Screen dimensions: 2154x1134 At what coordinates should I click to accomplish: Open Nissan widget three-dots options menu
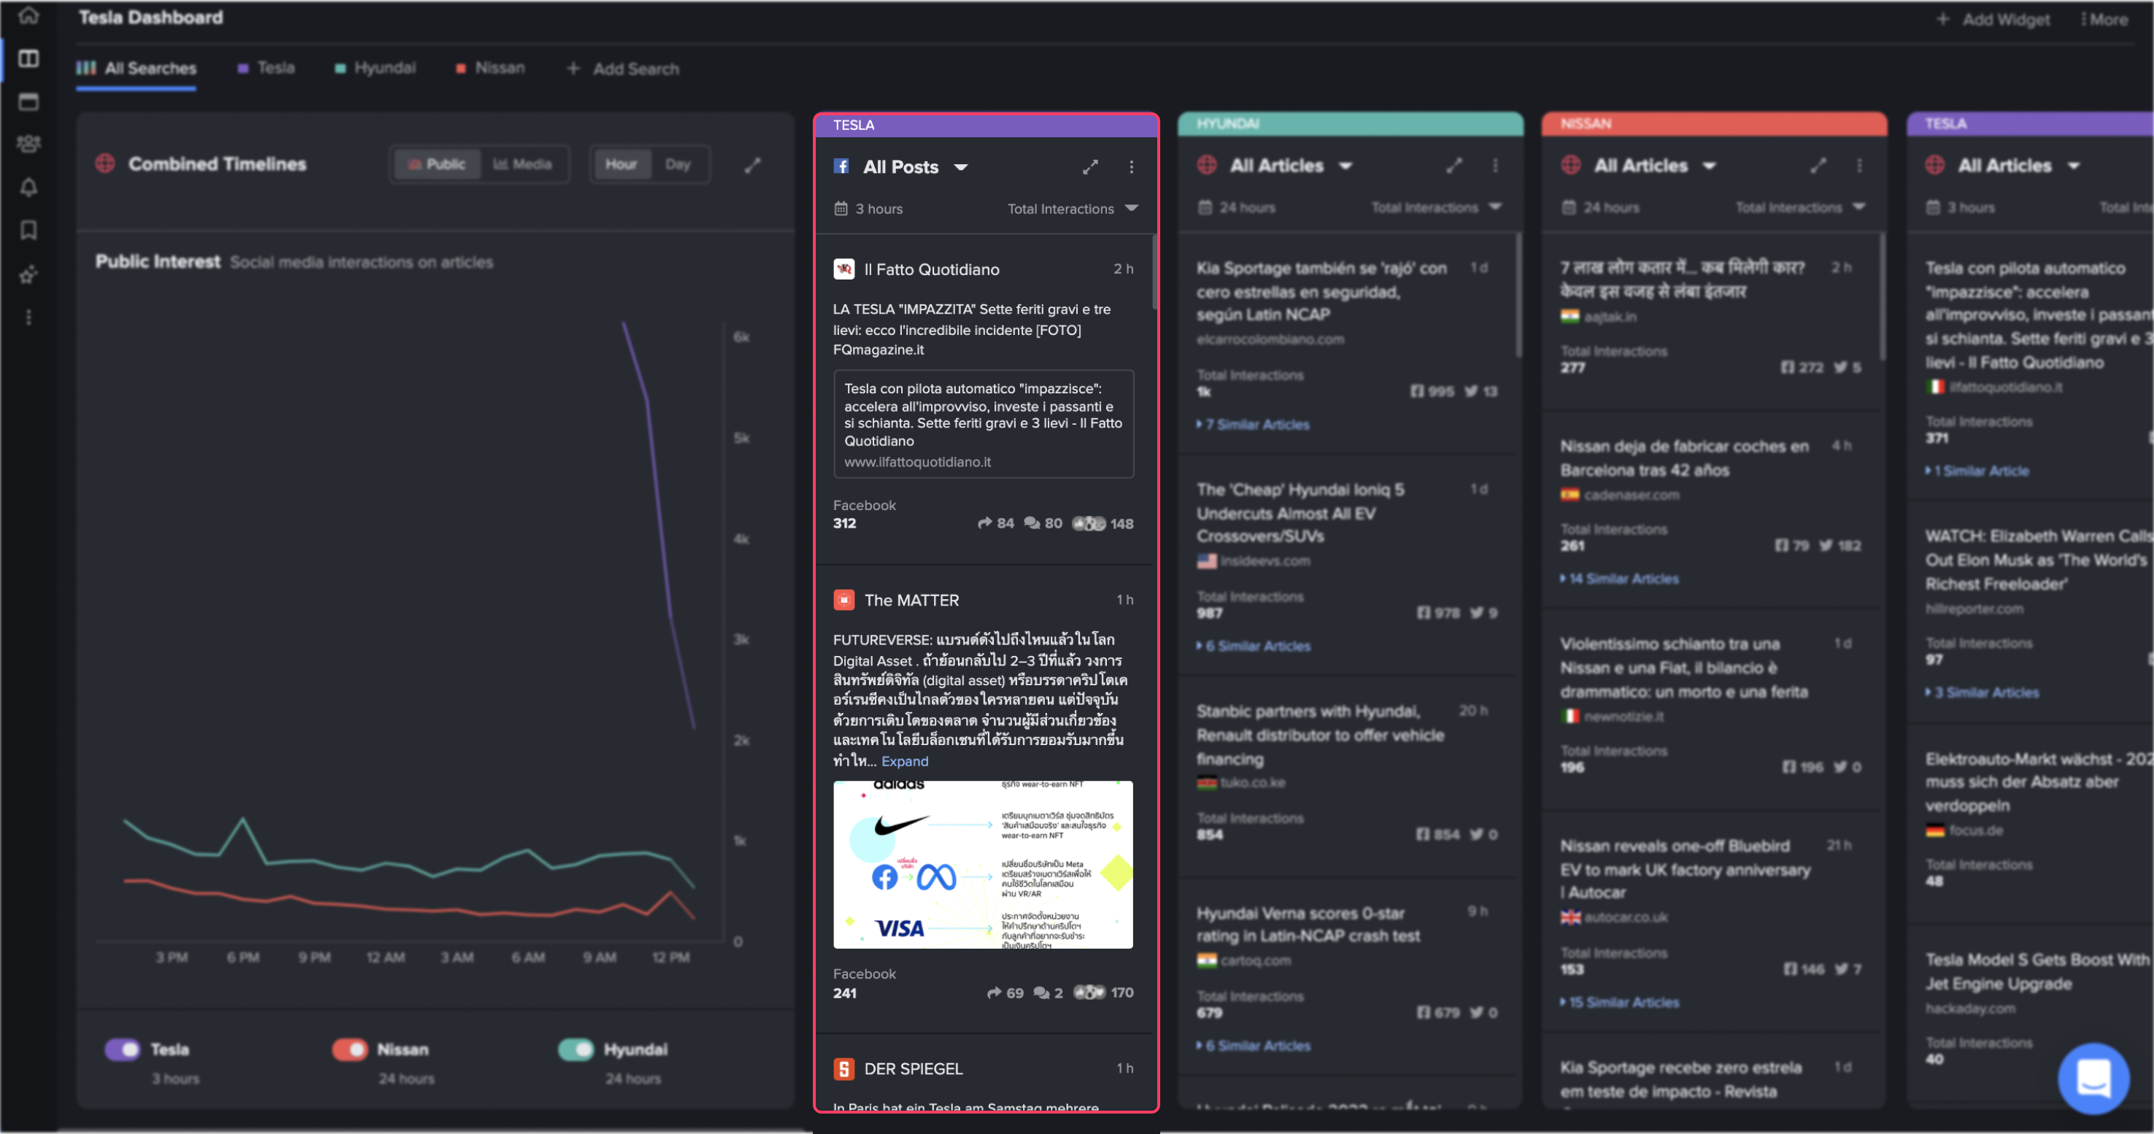point(1858,166)
